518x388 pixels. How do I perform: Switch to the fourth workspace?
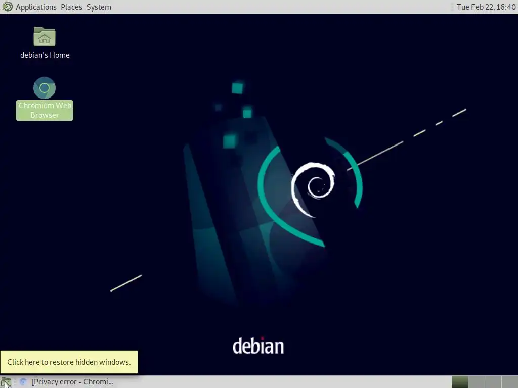click(509, 382)
